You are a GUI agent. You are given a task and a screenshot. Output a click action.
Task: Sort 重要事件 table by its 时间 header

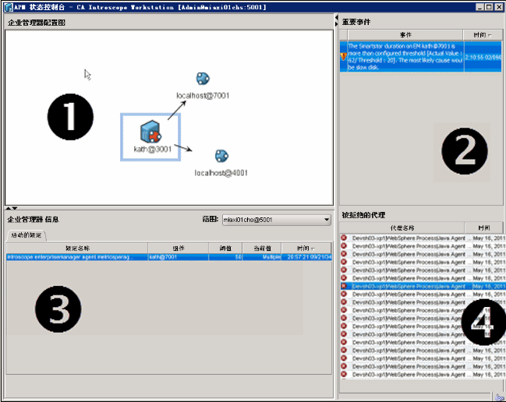[483, 35]
